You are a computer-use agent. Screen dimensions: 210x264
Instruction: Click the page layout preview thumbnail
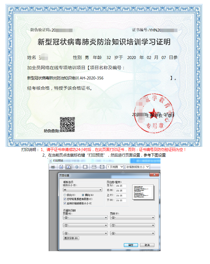pos(143,192)
